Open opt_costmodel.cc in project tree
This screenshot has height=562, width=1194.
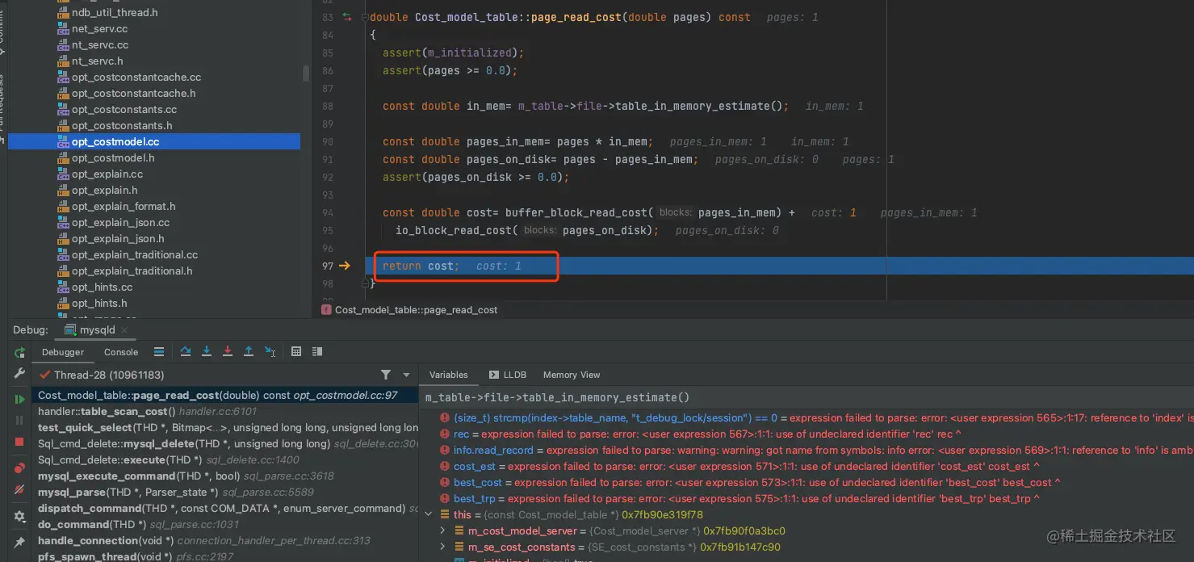tap(115, 142)
